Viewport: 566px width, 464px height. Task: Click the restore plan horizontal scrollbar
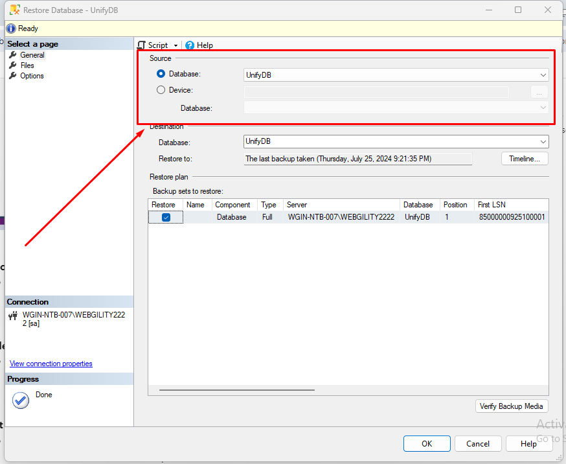tap(236, 389)
